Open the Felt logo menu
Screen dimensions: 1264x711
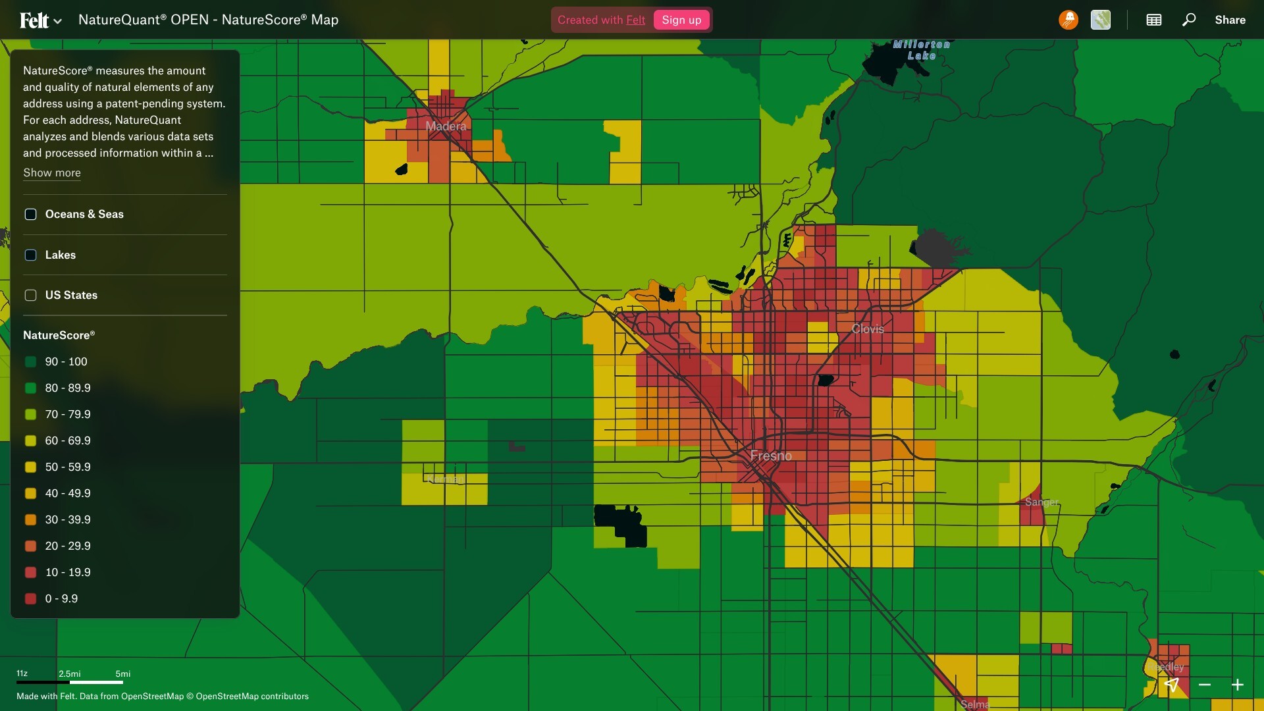coord(40,20)
